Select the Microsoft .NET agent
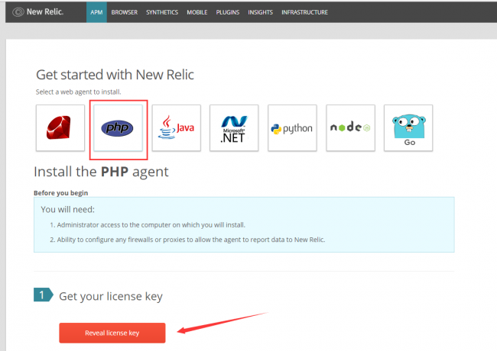 point(234,128)
